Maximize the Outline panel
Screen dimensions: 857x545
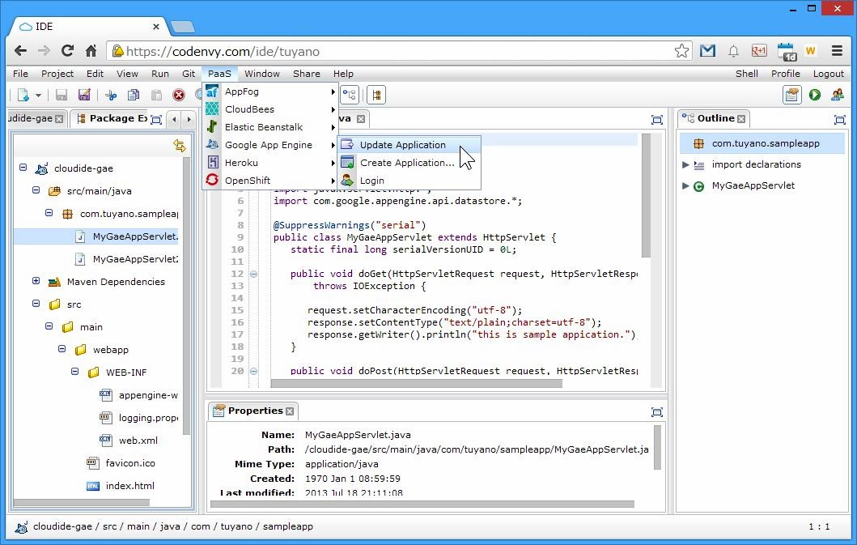point(839,119)
